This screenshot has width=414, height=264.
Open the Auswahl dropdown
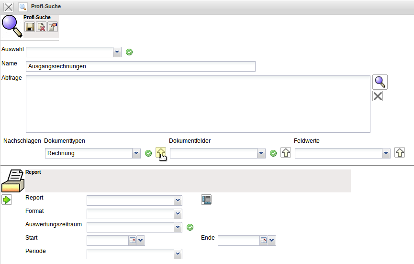coord(117,52)
